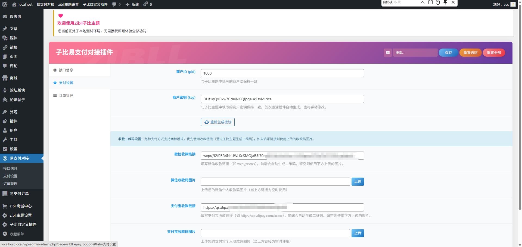Collapse clipboard popup with the up chevron
Screen dimensions: 522x247
click(422, 2)
